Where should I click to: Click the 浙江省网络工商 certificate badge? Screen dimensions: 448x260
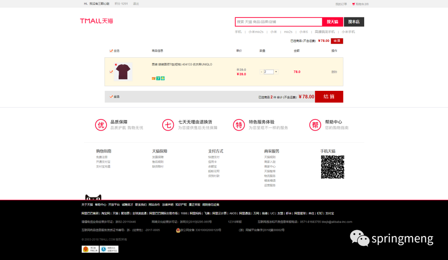[x=90, y=249]
